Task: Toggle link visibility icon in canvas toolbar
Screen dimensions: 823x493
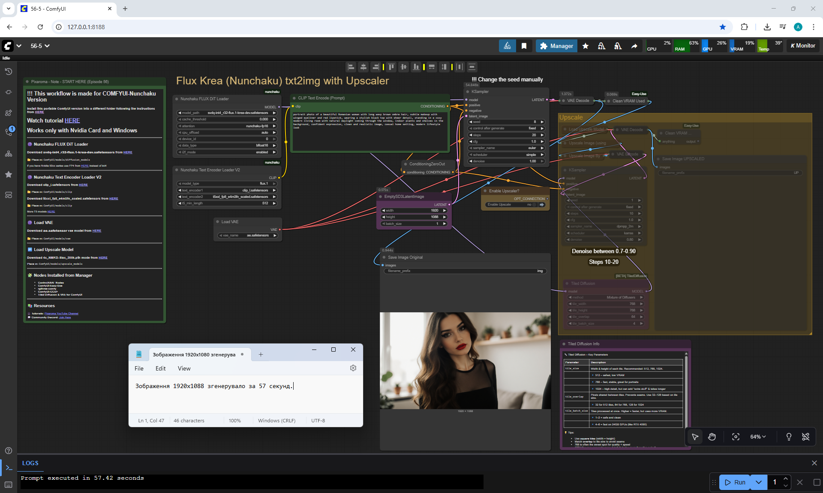Action: click(805, 436)
